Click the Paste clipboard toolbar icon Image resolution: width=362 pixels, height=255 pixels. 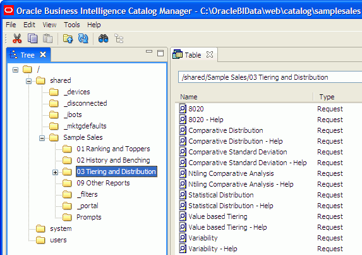[x=47, y=39]
